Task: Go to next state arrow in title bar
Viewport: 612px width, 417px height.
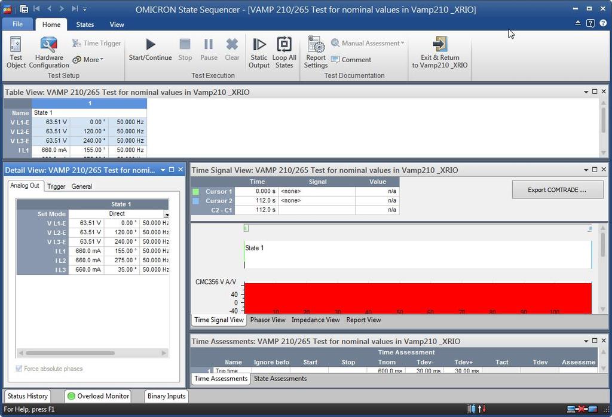Action: coord(62,8)
